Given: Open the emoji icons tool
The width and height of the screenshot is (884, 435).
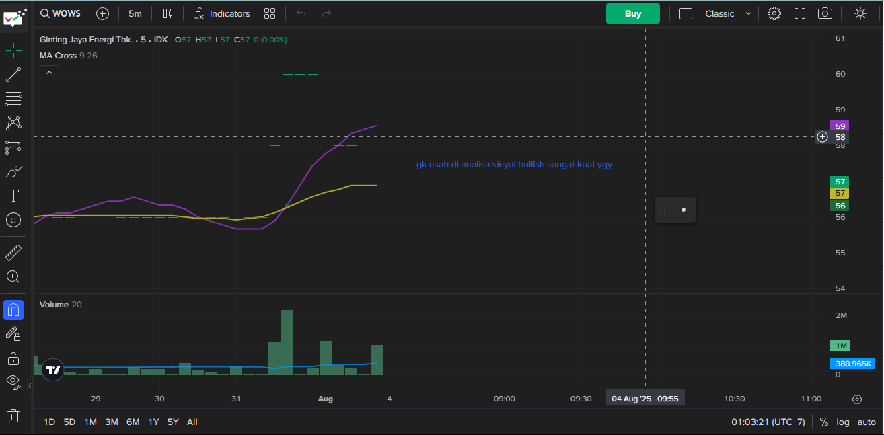Looking at the screenshot, I should pyautogui.click(x=13, y=220).
